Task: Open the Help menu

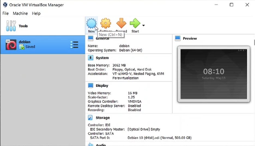Action: pyautogui.click(x=36, y=13)
